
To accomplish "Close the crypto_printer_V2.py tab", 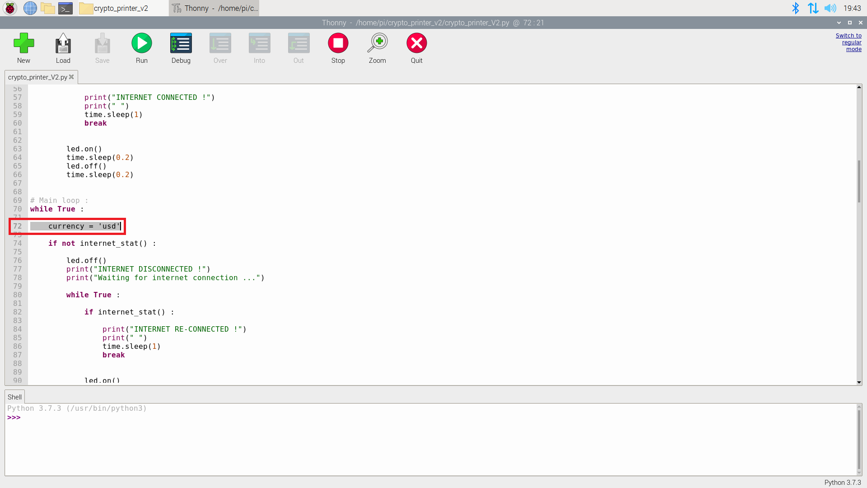I will [71, 77].
